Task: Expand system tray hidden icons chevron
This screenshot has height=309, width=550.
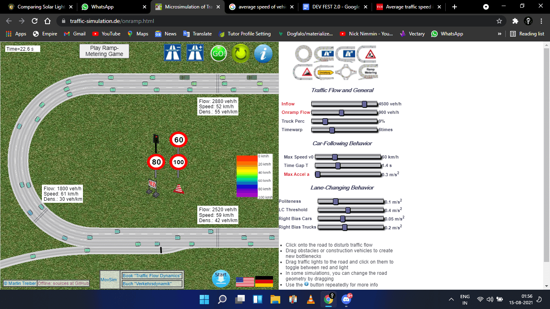Action: point(452,299)
